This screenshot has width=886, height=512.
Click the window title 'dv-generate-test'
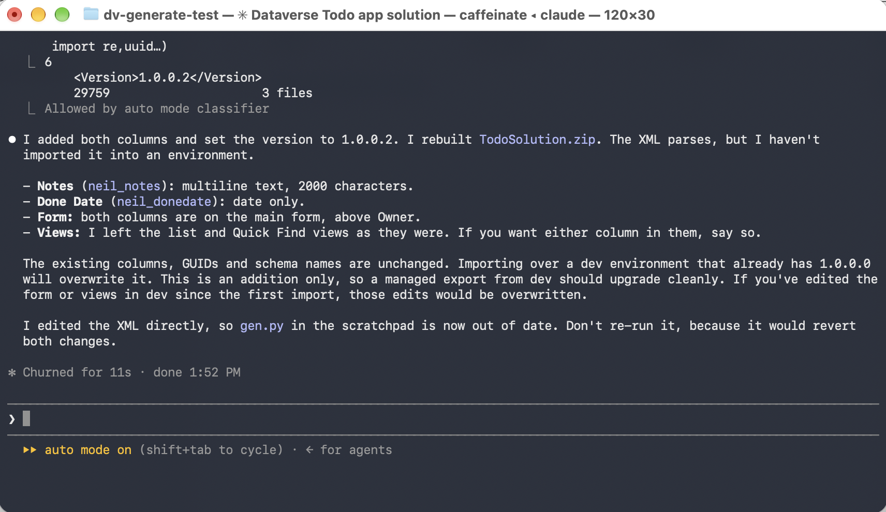[161, 15]
